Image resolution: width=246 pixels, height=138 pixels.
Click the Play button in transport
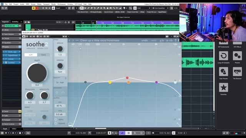pos(135,133)
